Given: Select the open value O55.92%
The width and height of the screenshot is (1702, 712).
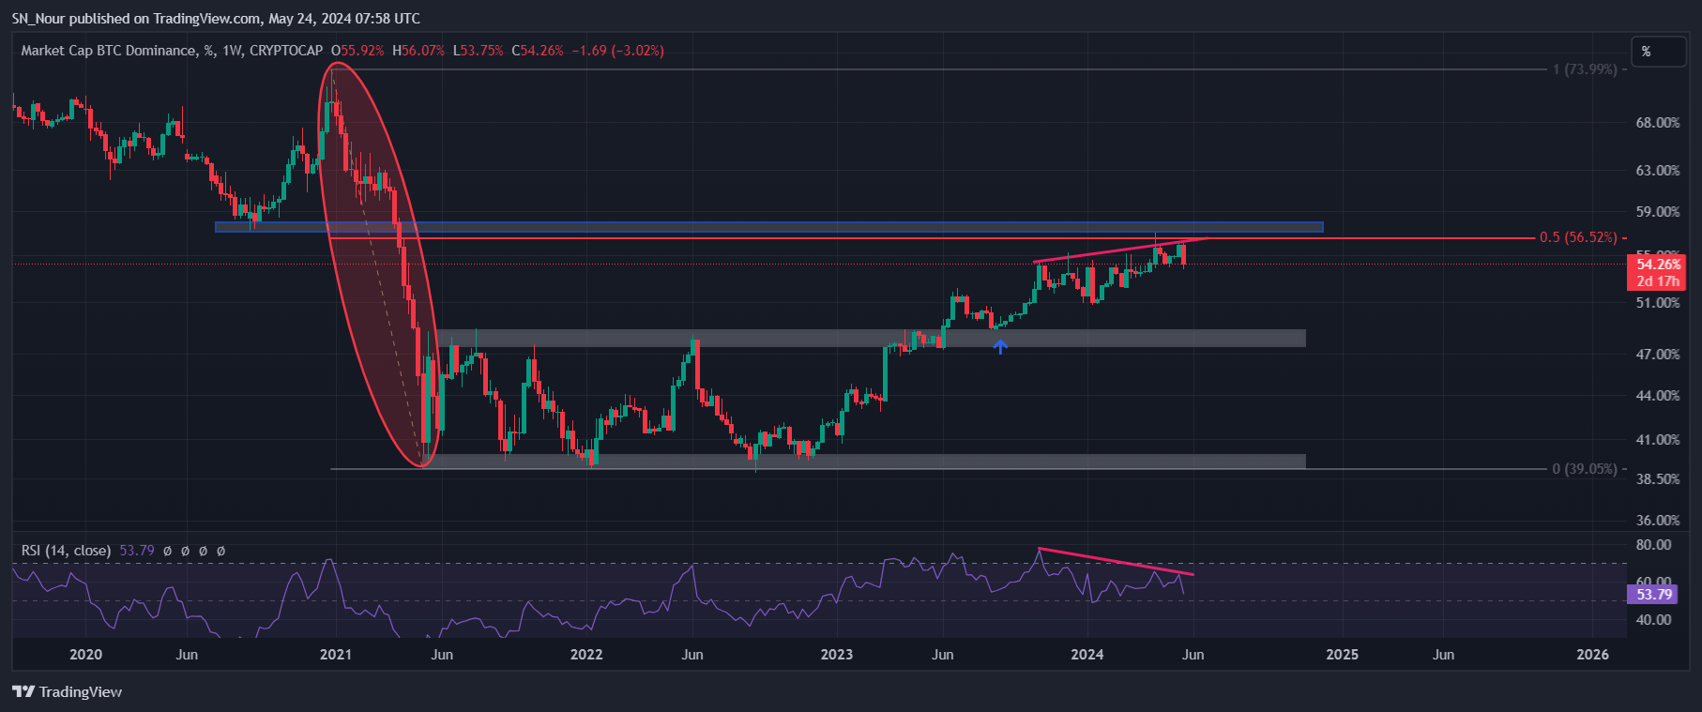Looking at the screenshot, I should click(357, 51).
